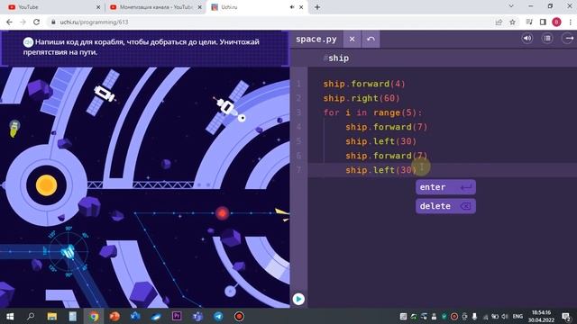Switch to the channel monetization YouTube tab
The image size is (577, 324).
click(x=156, y=7)
